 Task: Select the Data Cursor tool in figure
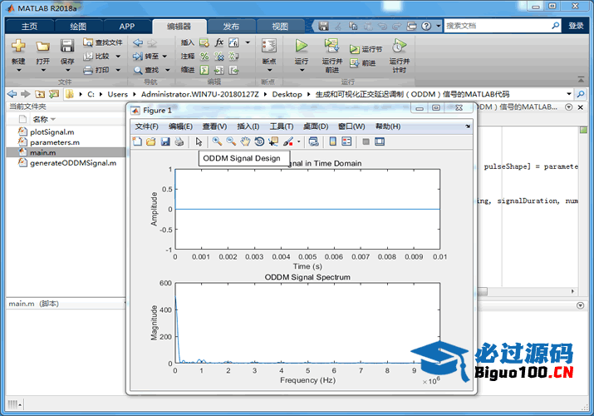(273, 141)
